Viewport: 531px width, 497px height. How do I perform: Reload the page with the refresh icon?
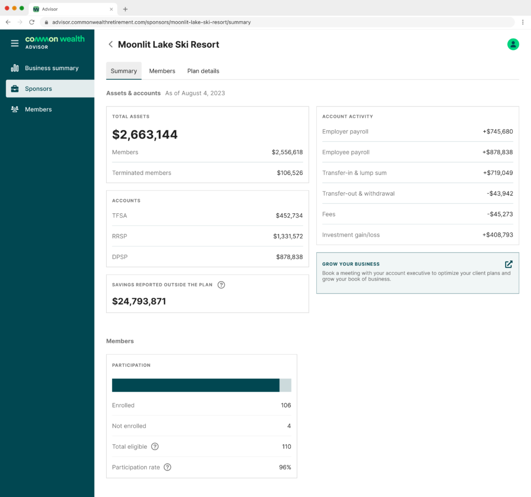pyautogui.click(x=32, y=22)
